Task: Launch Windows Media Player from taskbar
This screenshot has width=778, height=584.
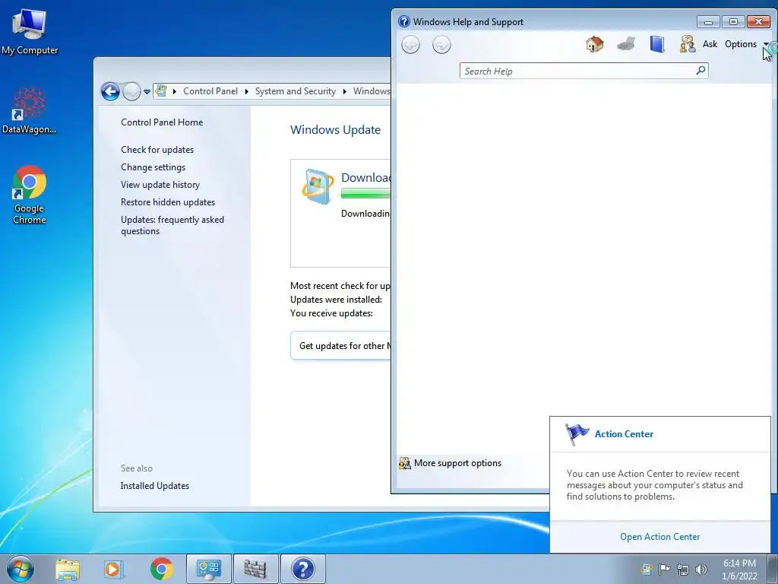Action: coord(113,569)
